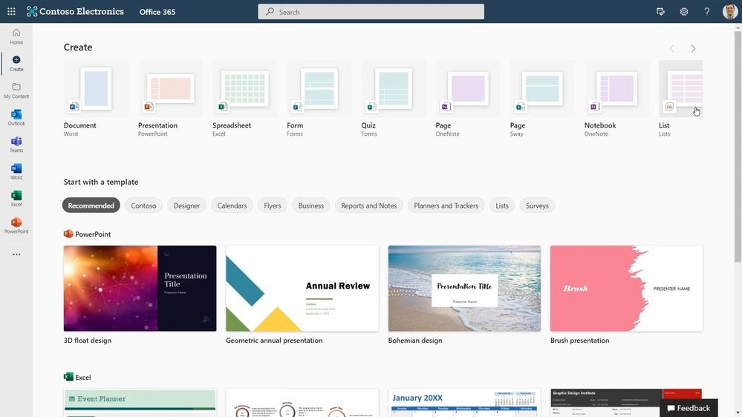Image resolution: width=742 pixels, height=417 pixels.
Task: Select the Recommended template filter
Action: [91, 206]
